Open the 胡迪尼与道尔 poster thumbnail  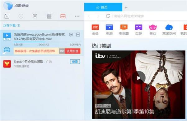pos(139,84)
